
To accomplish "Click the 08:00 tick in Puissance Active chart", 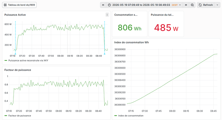I will pyautogui.click(x=60, y=56).
